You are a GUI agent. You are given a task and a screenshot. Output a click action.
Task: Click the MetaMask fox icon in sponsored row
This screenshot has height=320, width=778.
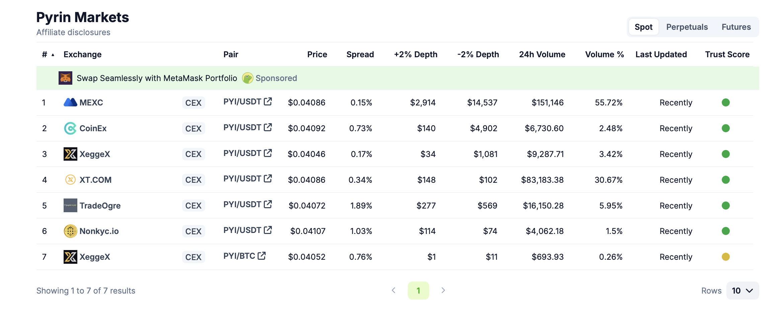[x=65, y=78]
